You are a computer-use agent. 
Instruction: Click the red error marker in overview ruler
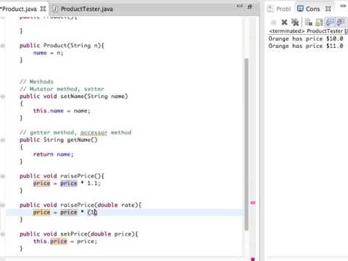click(x=253, y=203)
